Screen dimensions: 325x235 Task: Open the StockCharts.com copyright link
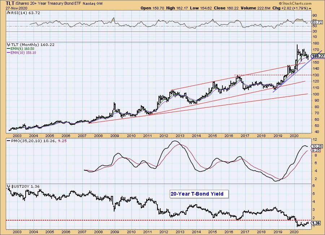pyautogui.click(x=295, y=3)
